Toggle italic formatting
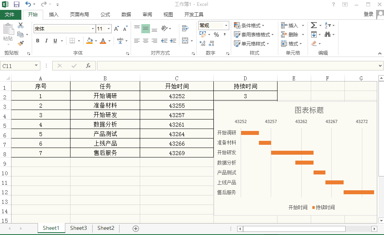 pyautogui.click(x=46, y=41)
